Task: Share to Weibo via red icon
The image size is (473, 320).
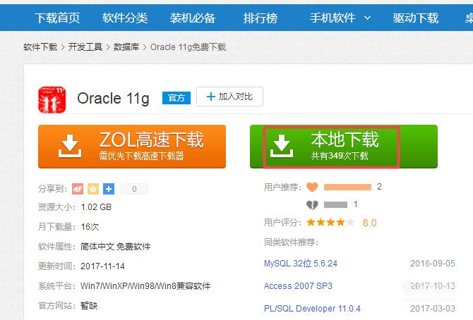Action: pos(78,189)
